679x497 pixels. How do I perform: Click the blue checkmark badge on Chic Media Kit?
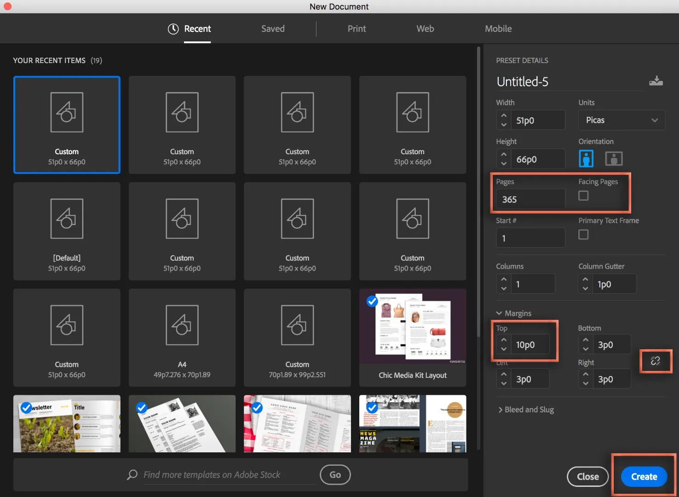pos(372,301)
